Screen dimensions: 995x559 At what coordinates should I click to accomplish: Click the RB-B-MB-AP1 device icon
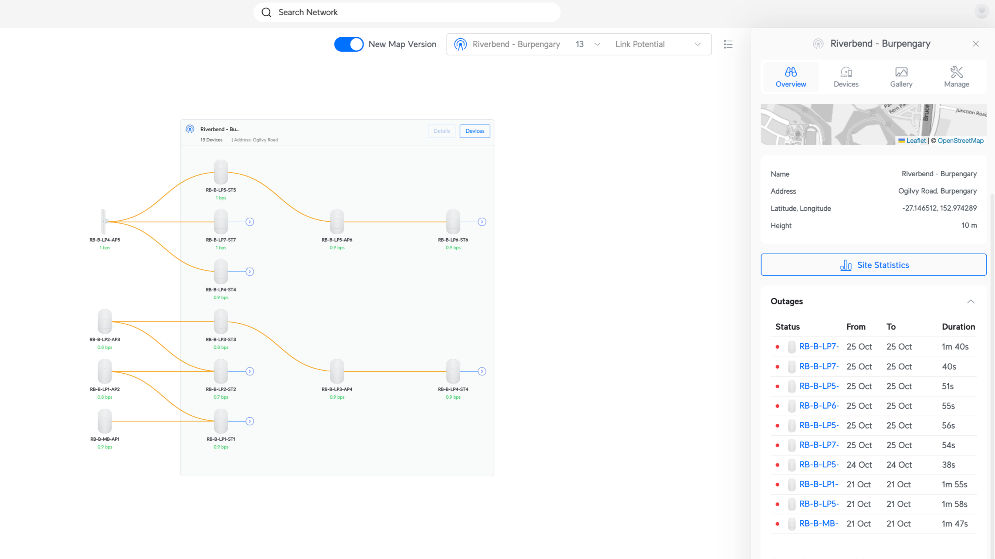click(x=105, y=421)
